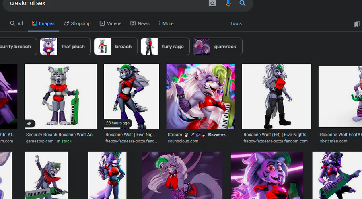Open the image labeled '23 hours ago'

tap(132, 96)
